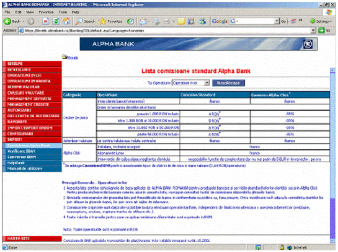This screenshot has height=252, width=338.
Task: Open Favorites via star icon
Action: 102,21
